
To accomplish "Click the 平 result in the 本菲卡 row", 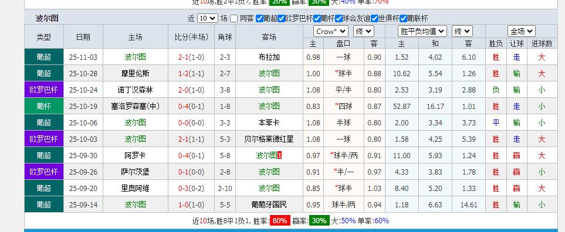I will tap(496, 122).
